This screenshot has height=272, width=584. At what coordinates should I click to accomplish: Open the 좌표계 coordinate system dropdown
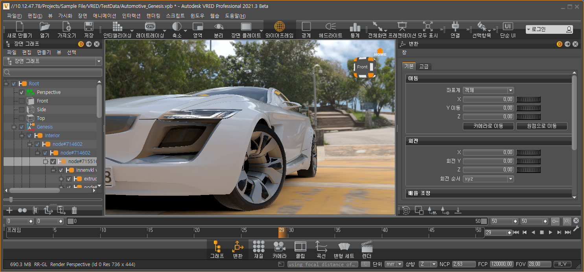coord(488,90)
